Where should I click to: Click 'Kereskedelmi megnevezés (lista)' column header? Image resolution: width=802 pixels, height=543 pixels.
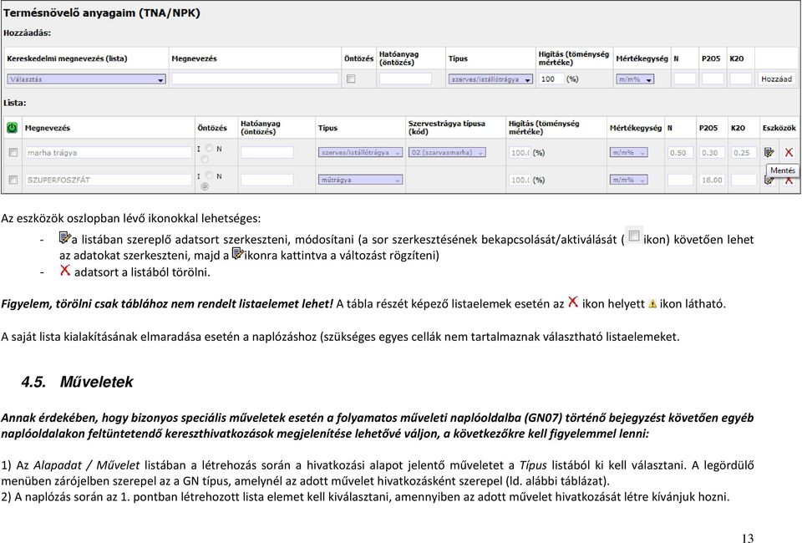click(x=67, y=58)
